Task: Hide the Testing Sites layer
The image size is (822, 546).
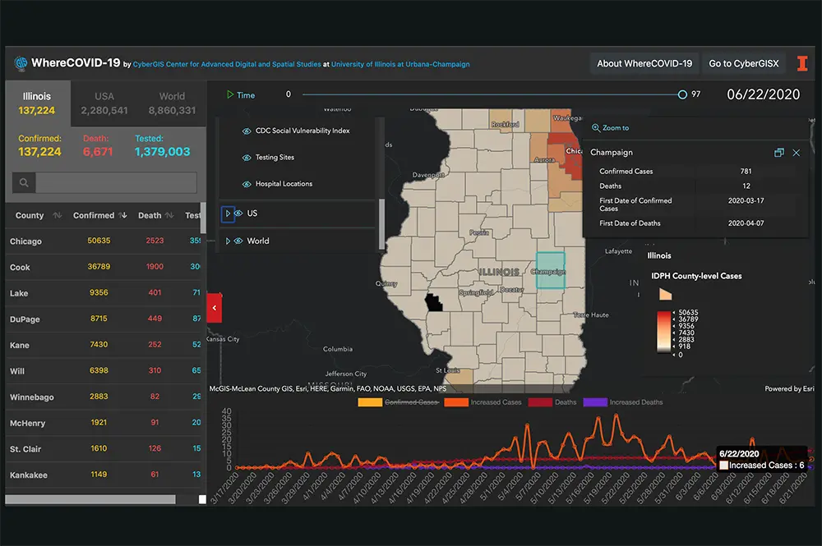Action: (x=247, y=158)
